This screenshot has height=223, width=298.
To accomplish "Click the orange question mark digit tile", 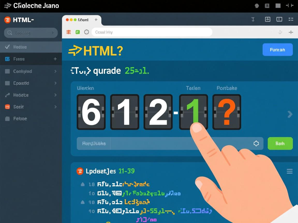I will tap(227, 112).
